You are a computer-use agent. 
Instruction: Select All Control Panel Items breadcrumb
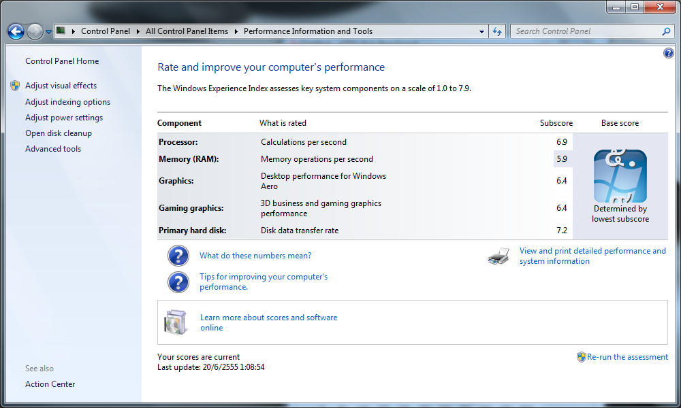pyautogui.click(x=187, y=31)
